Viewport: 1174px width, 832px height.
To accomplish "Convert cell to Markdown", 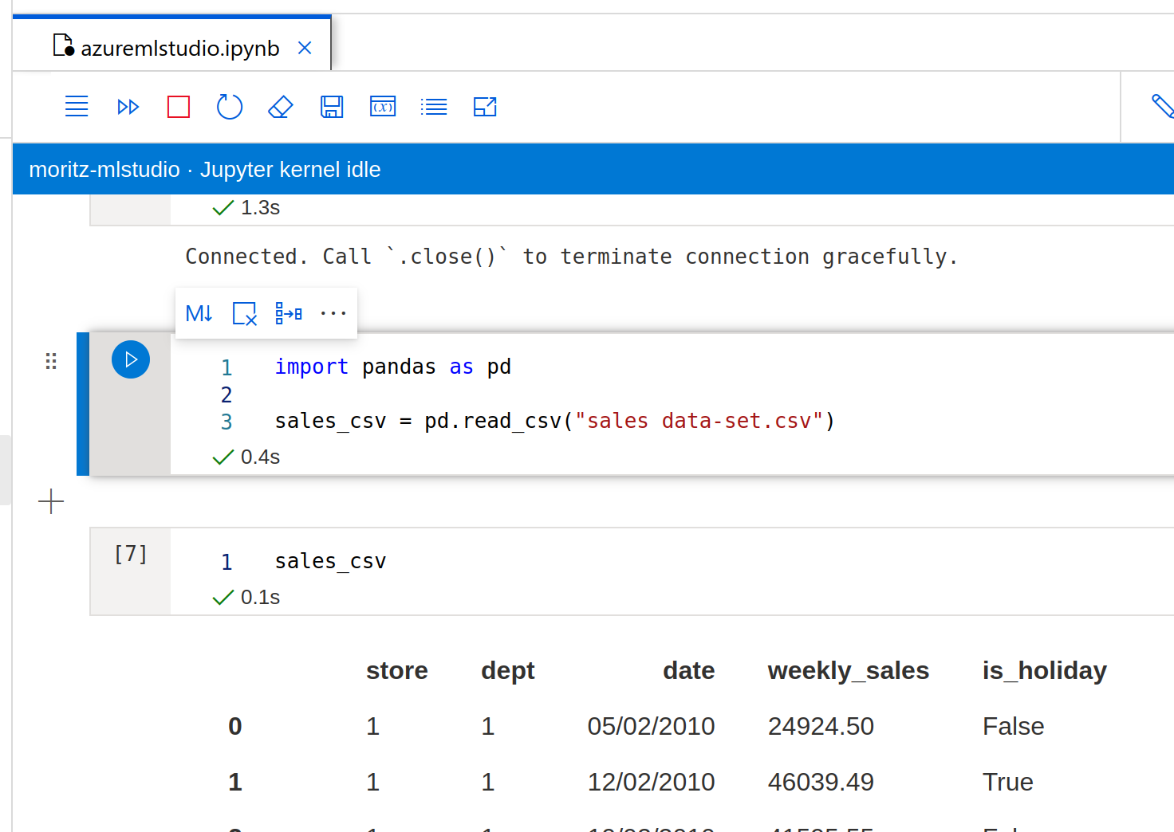I will 199,313.
